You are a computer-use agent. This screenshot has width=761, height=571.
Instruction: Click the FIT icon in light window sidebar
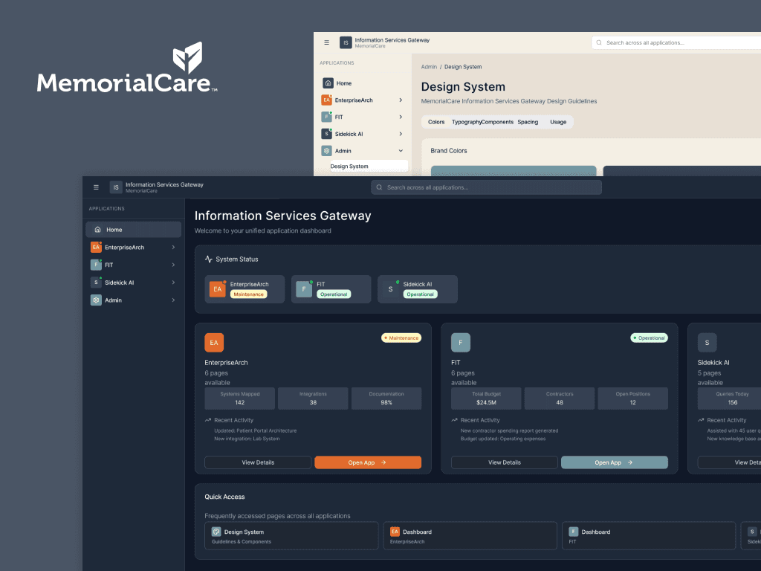pyautogui.click(x=327, y=117)
